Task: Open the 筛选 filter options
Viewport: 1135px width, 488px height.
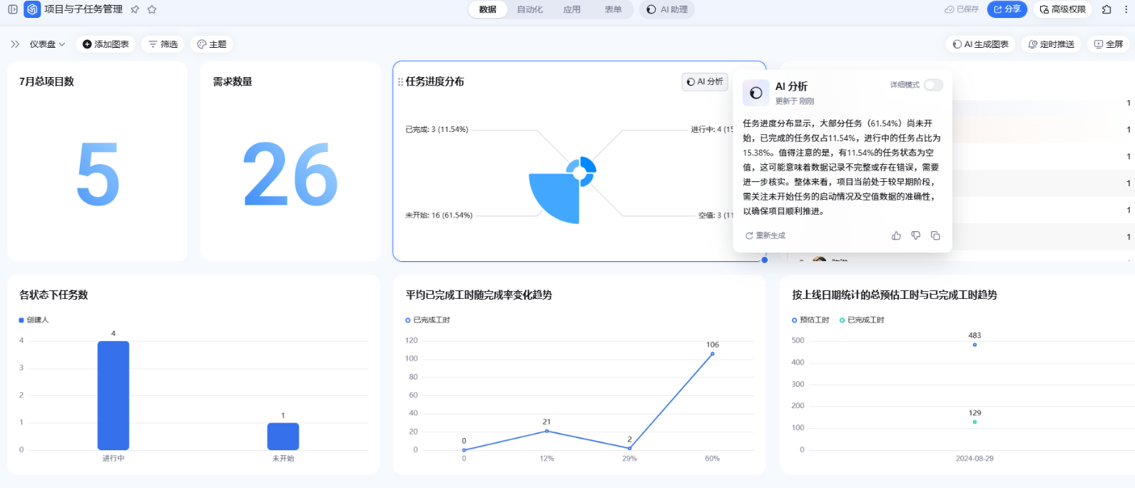Action: pyautogui.click(x=163, y=44)
